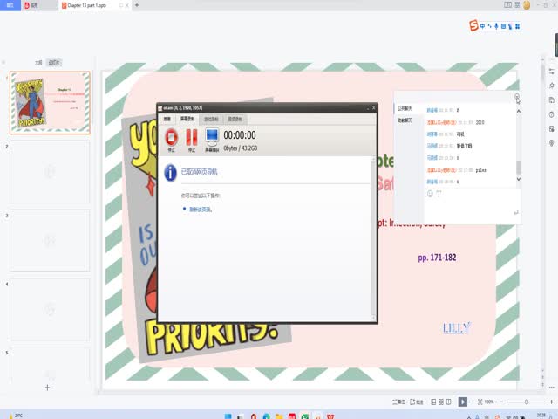The height and width of the screenshot is (419, 558).
Task: Open the Sogou toolbox grid icon
Action: point(517,26)
